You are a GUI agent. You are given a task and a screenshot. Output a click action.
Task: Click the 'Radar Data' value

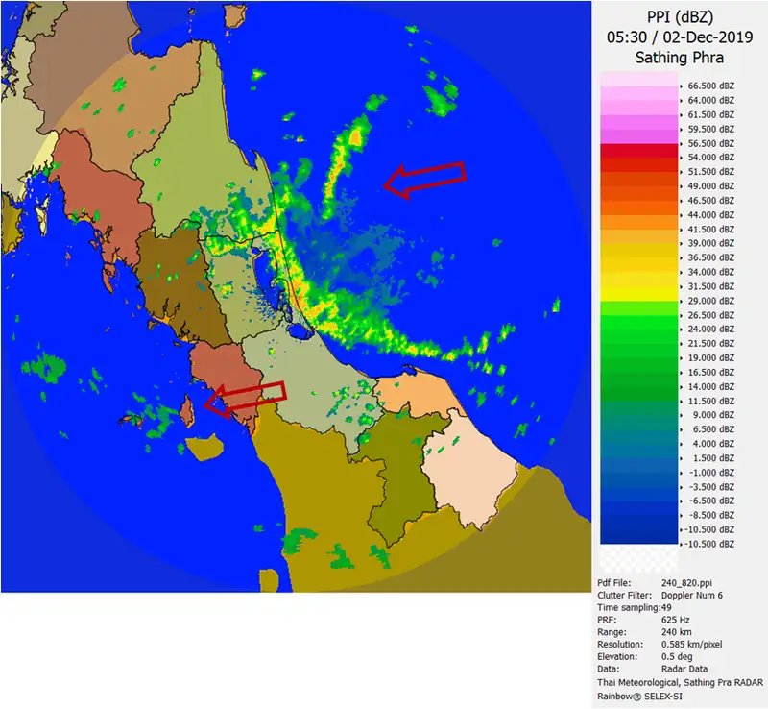pos(684,669)
